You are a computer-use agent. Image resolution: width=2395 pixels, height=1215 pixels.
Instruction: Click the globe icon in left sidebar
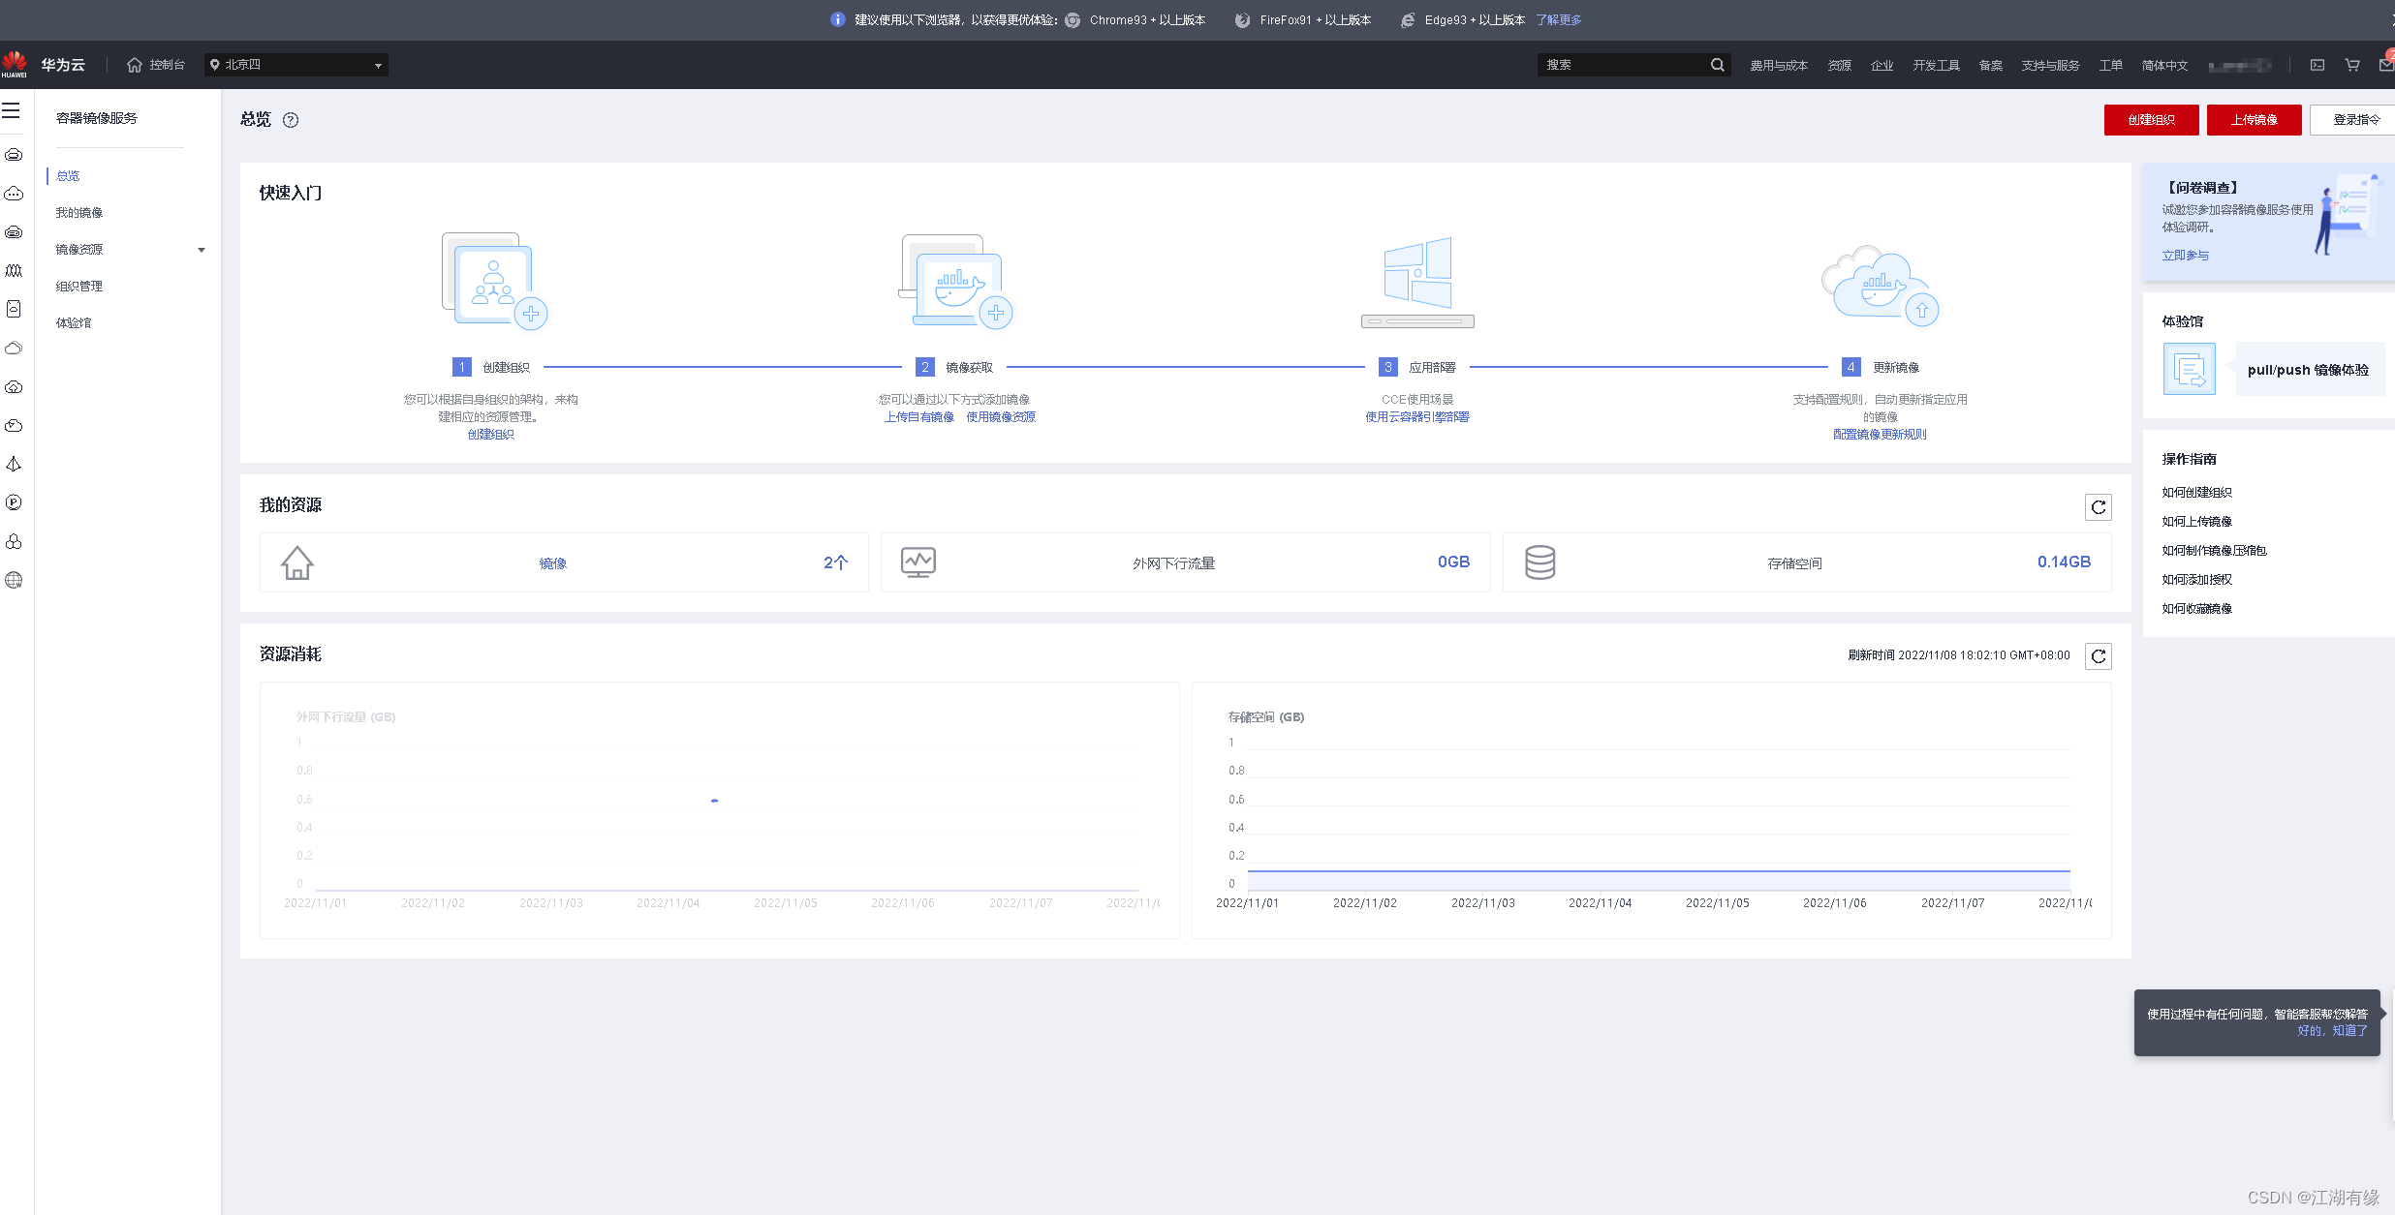pos(14,580)
